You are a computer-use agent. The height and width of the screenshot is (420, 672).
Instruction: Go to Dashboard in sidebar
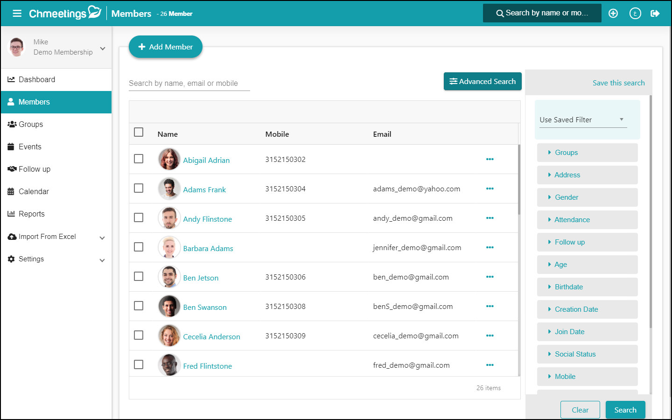point(56,80)
